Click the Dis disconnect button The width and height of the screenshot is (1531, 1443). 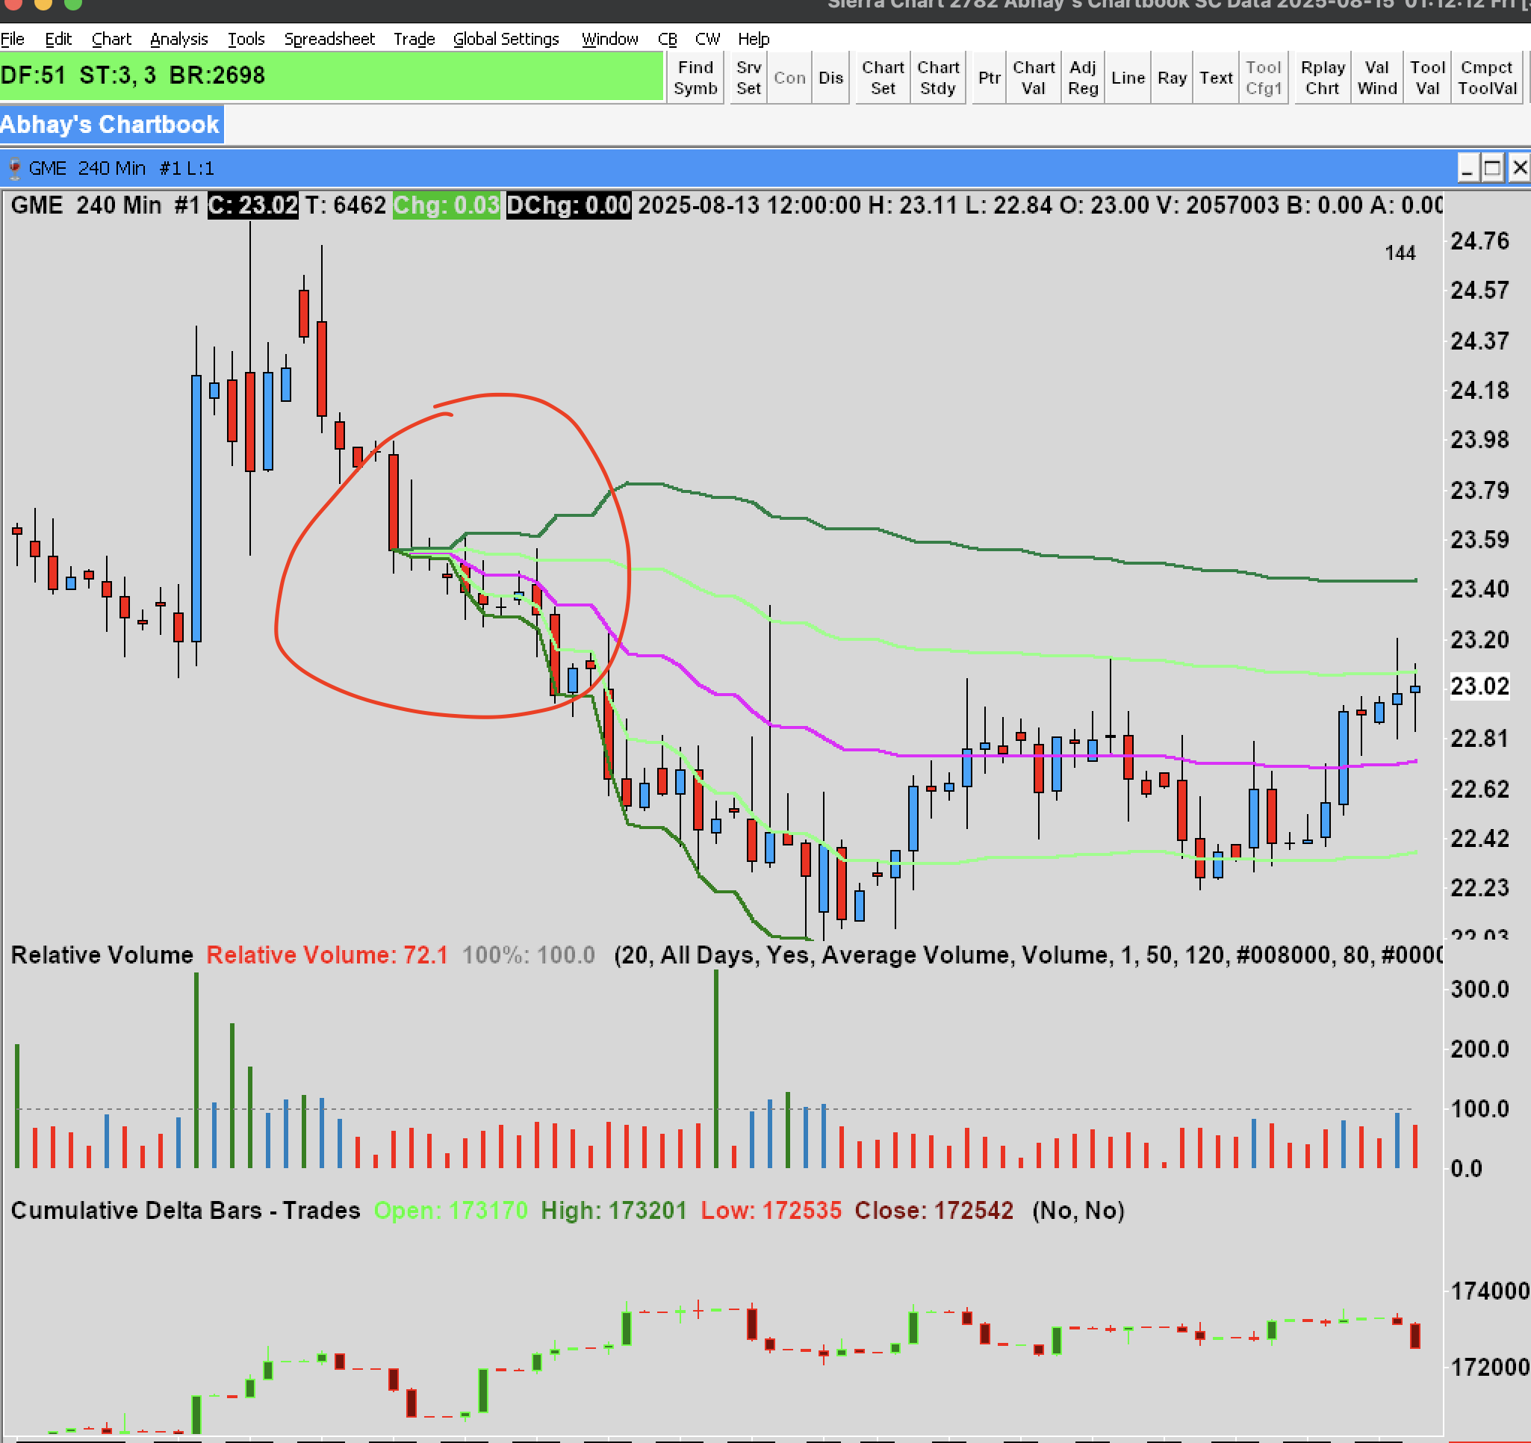click(830, 78)
